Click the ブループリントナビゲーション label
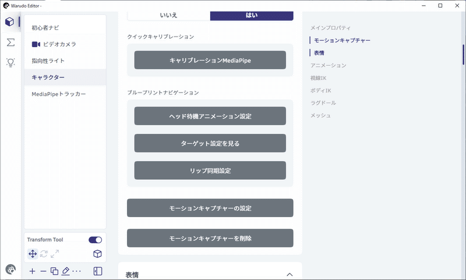The image size is (466, 280). click(x=163, y=93)
